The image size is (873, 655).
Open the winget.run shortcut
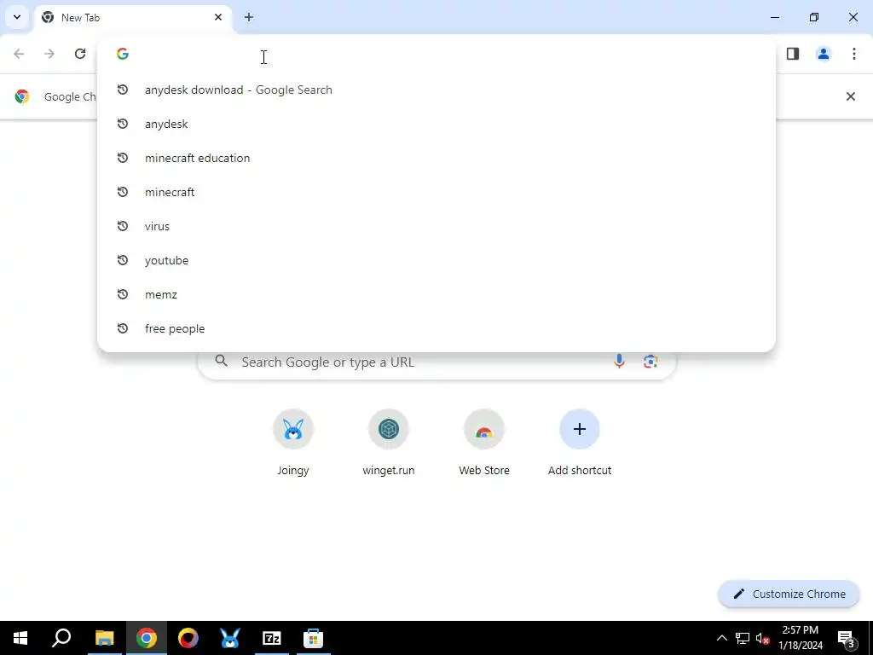pyautogui.click(x=389, y=443)
